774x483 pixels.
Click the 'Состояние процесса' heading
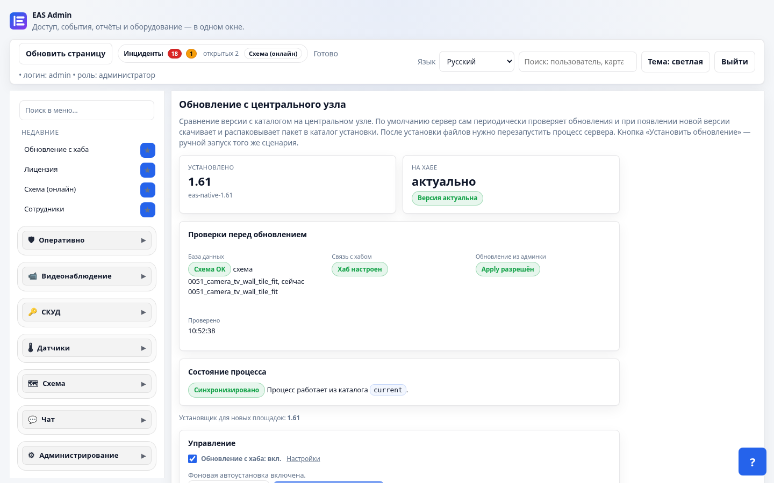[227, 372]
